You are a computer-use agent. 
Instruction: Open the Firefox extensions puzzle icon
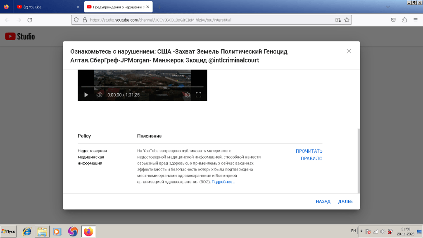coord(404,20)
